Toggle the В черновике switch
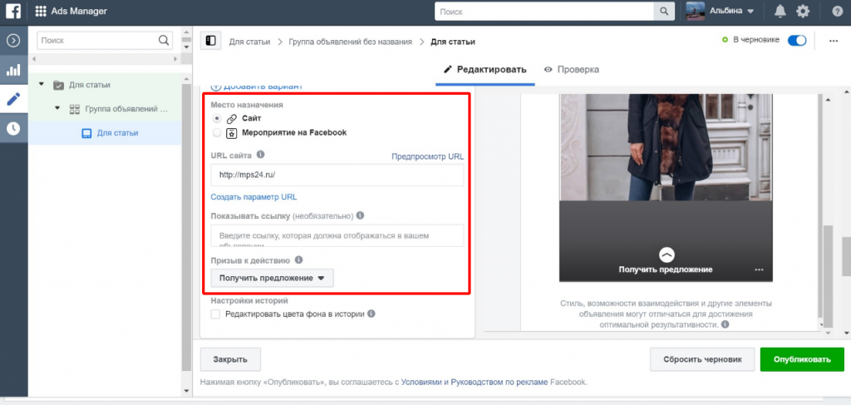Screen dimensions: 851x405 coord(796,40)
